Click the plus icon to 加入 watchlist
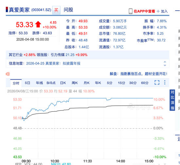 click(x=158, y=11)
